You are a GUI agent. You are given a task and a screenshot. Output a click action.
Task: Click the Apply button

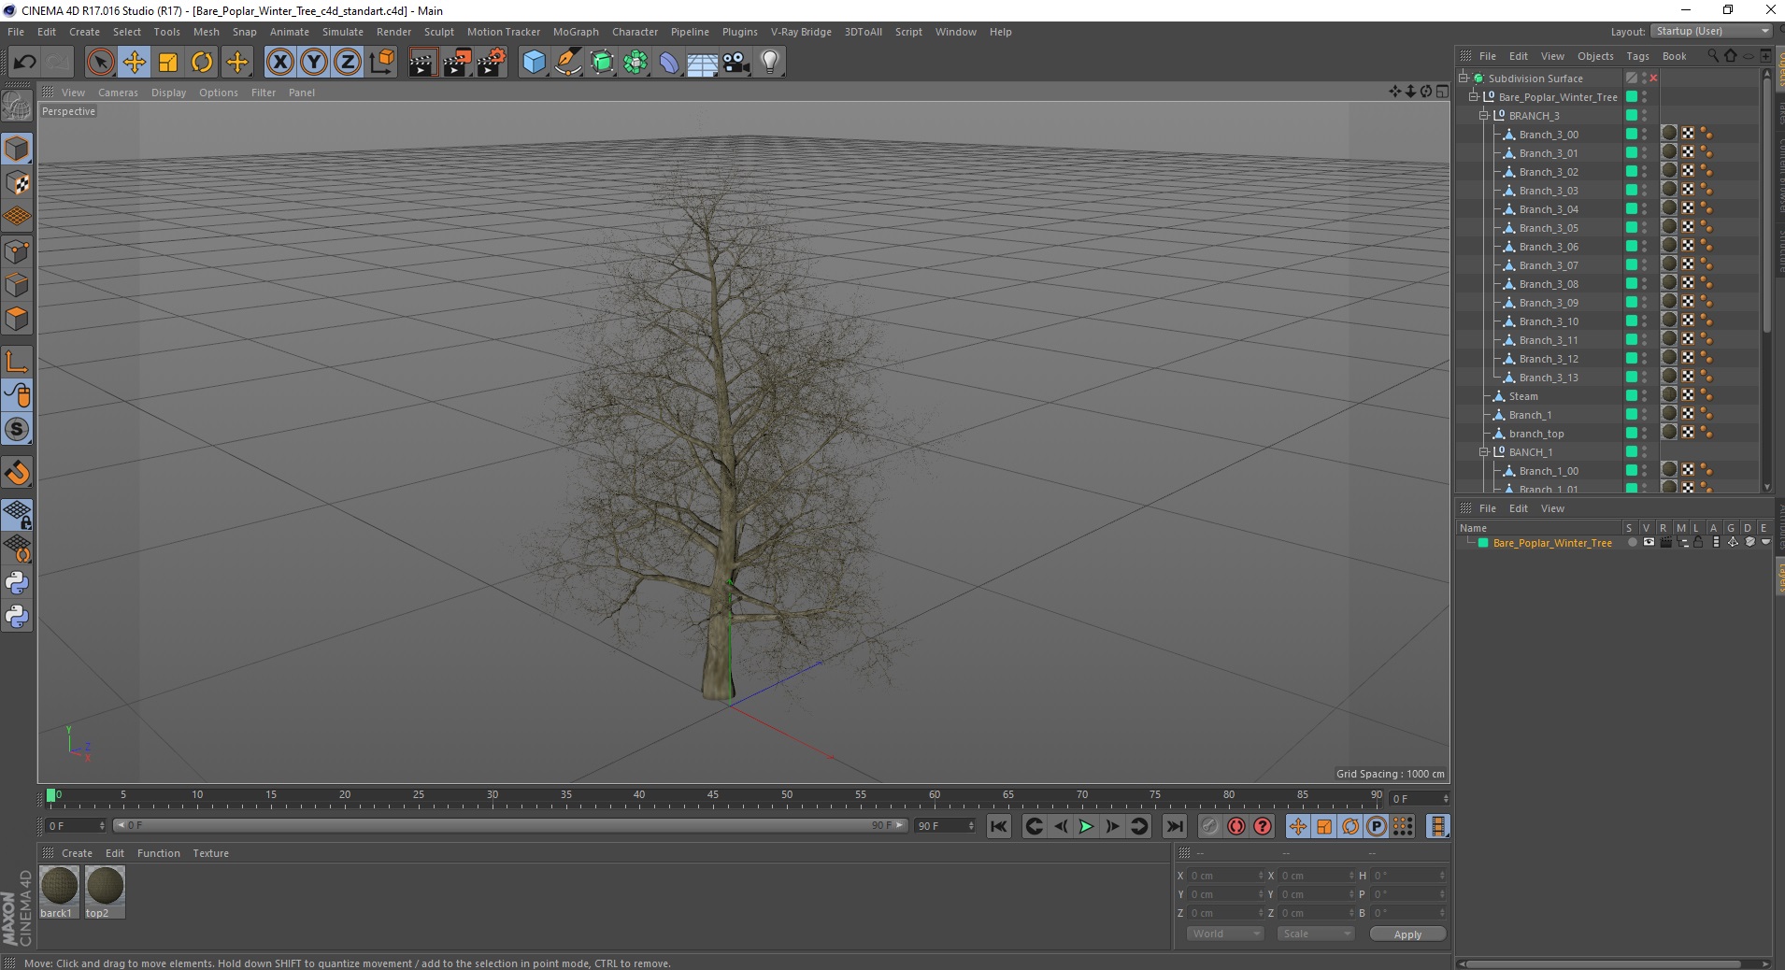tap(1407, 934)
